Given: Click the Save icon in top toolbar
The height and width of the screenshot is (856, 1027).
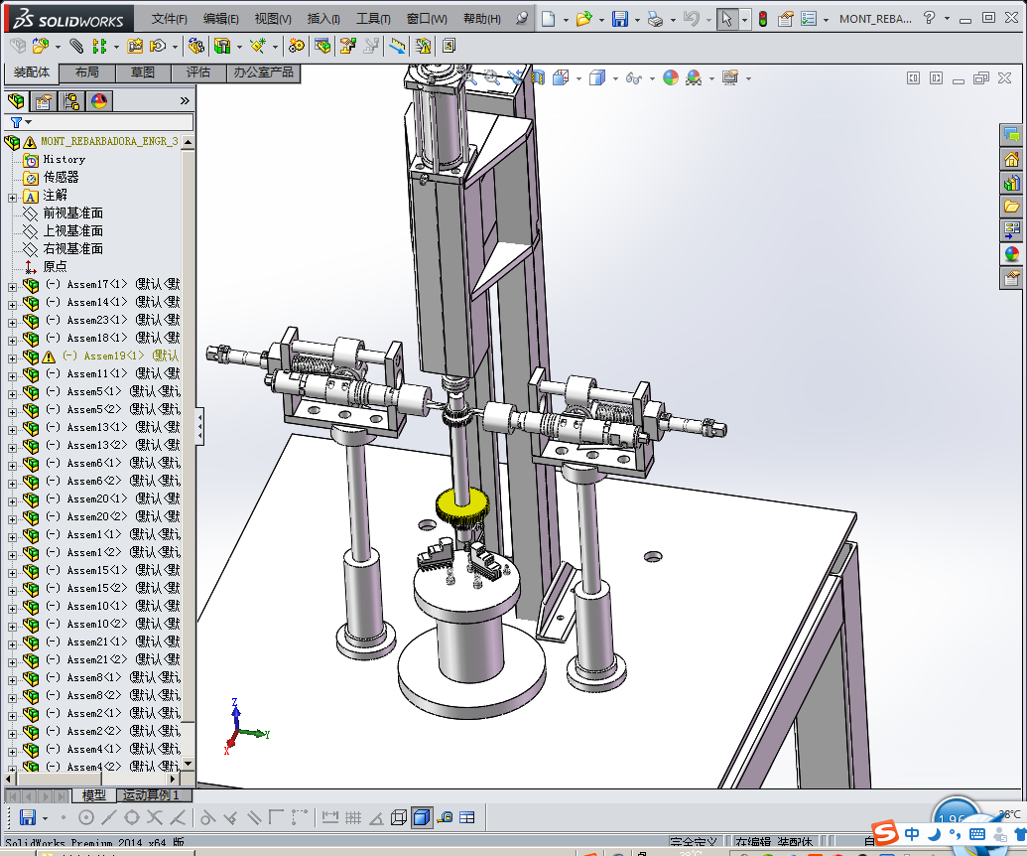Looking at the screenshot, I should pos(619,19).
